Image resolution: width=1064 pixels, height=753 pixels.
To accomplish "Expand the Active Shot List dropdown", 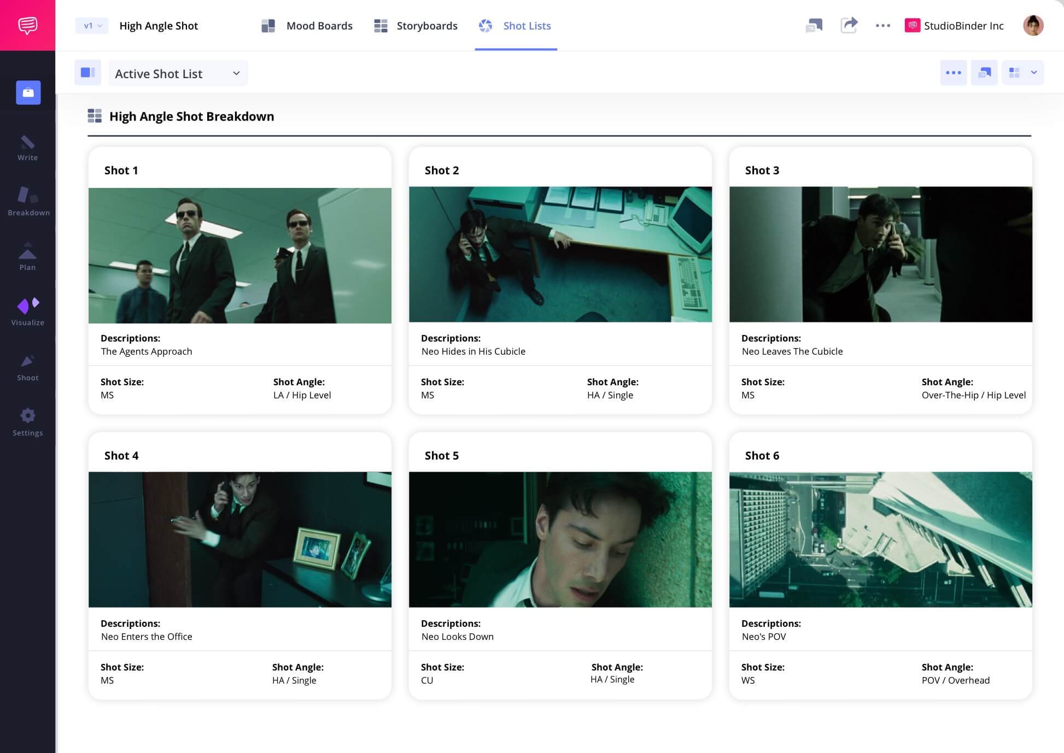I will [178, 73].
